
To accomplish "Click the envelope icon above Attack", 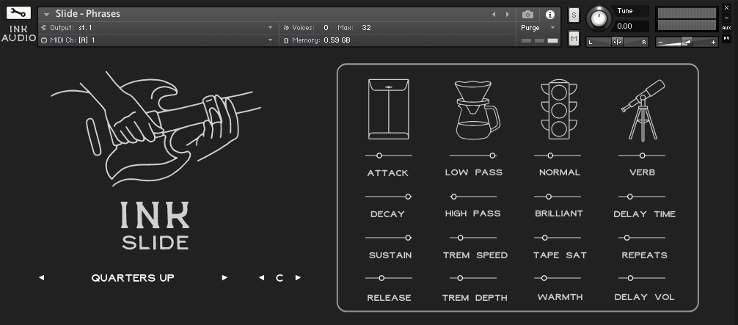I will (x=388, y=109).
